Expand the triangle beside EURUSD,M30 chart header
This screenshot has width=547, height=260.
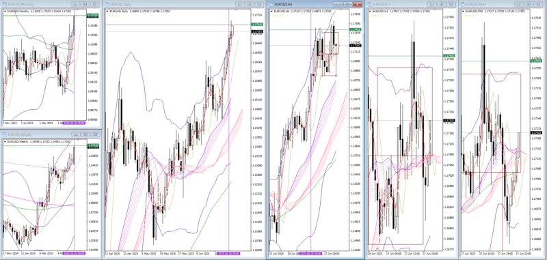(x=463, y=11)
